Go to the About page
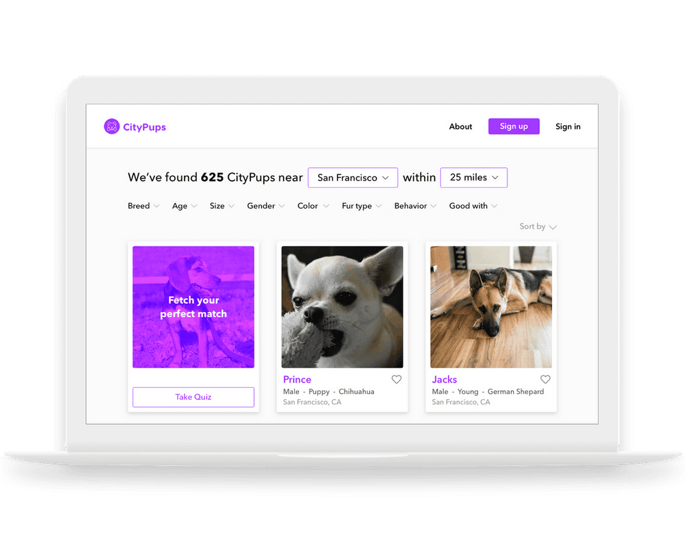This screenshot has height=544, width=686. [461, 127]
